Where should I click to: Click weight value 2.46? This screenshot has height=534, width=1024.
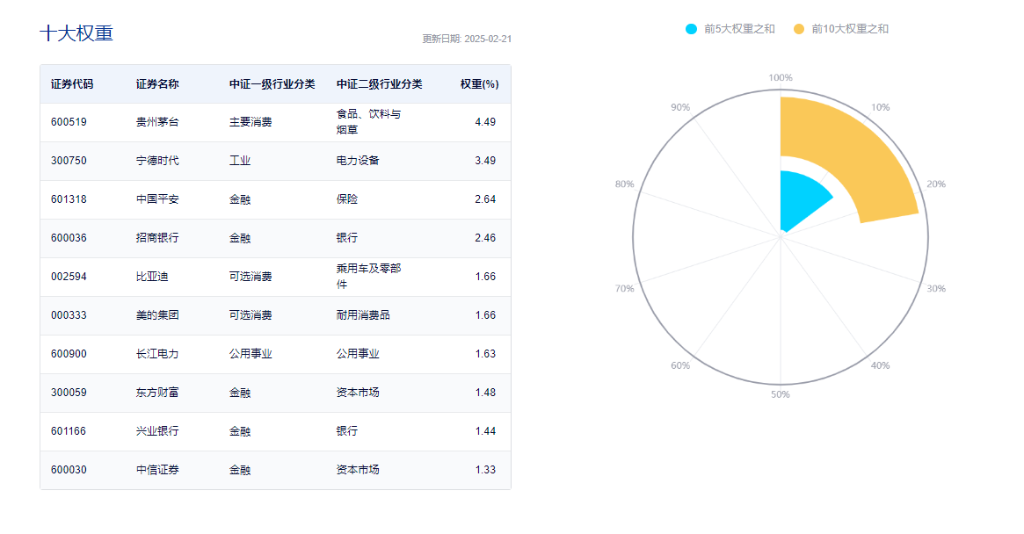click(x=485, y=238)
